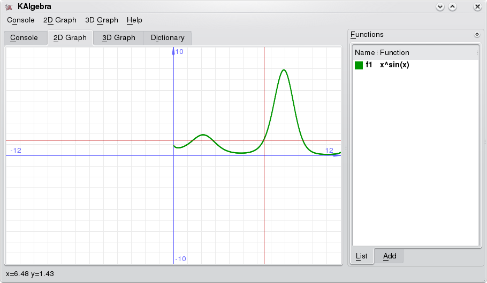
Task: Click the large green curve peak on graph
Action: coord(284,70)
